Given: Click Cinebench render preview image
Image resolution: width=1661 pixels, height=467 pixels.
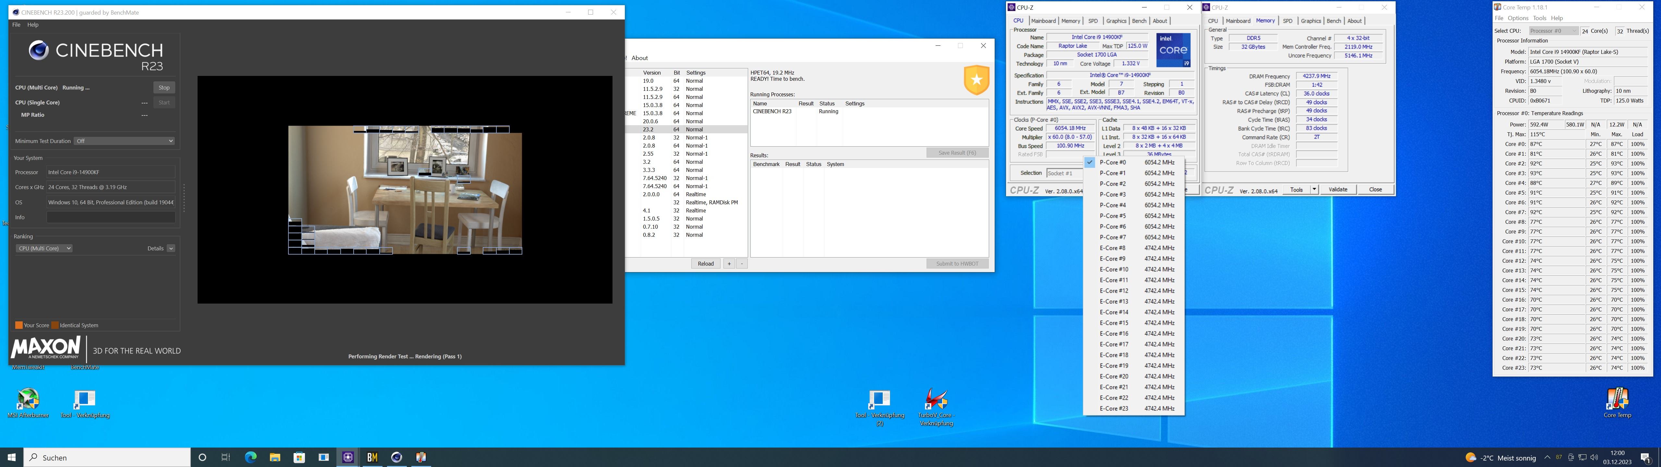Looking at the screenshot, I should (x=405, y=190).
